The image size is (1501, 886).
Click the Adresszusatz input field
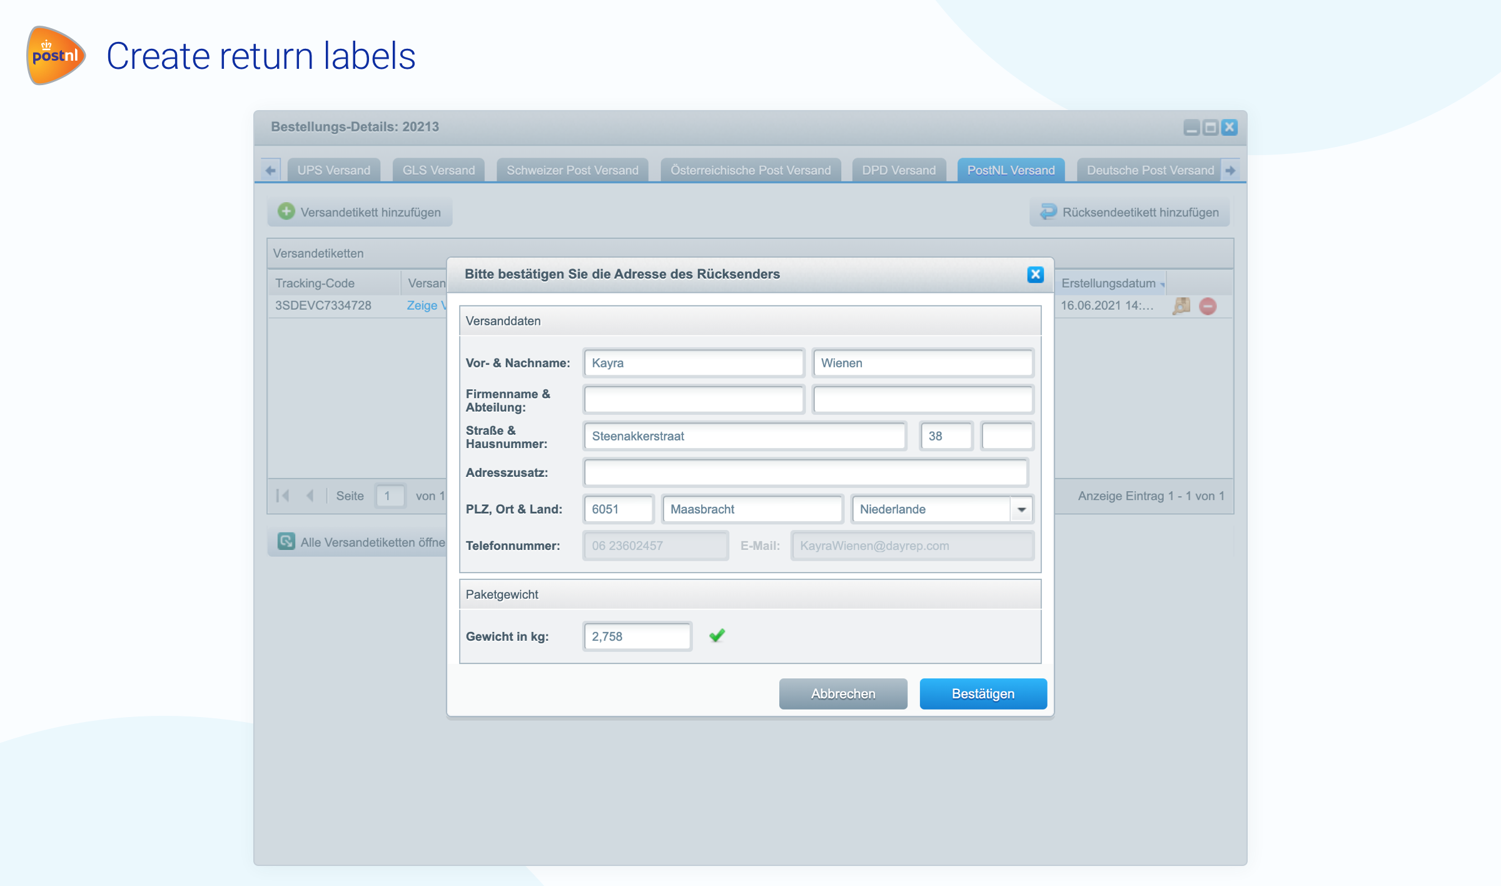point(806,472)
